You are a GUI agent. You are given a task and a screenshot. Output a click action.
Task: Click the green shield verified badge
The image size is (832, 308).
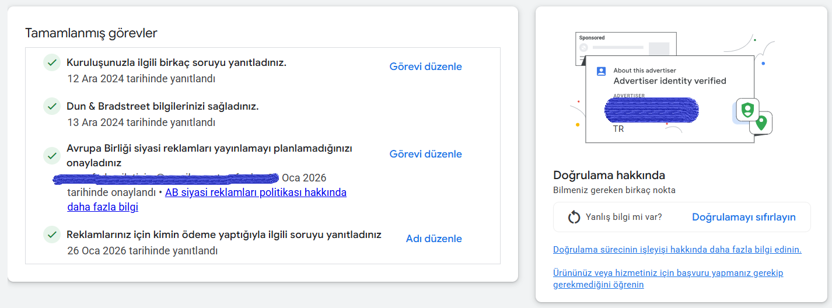(x=747, y=109)
